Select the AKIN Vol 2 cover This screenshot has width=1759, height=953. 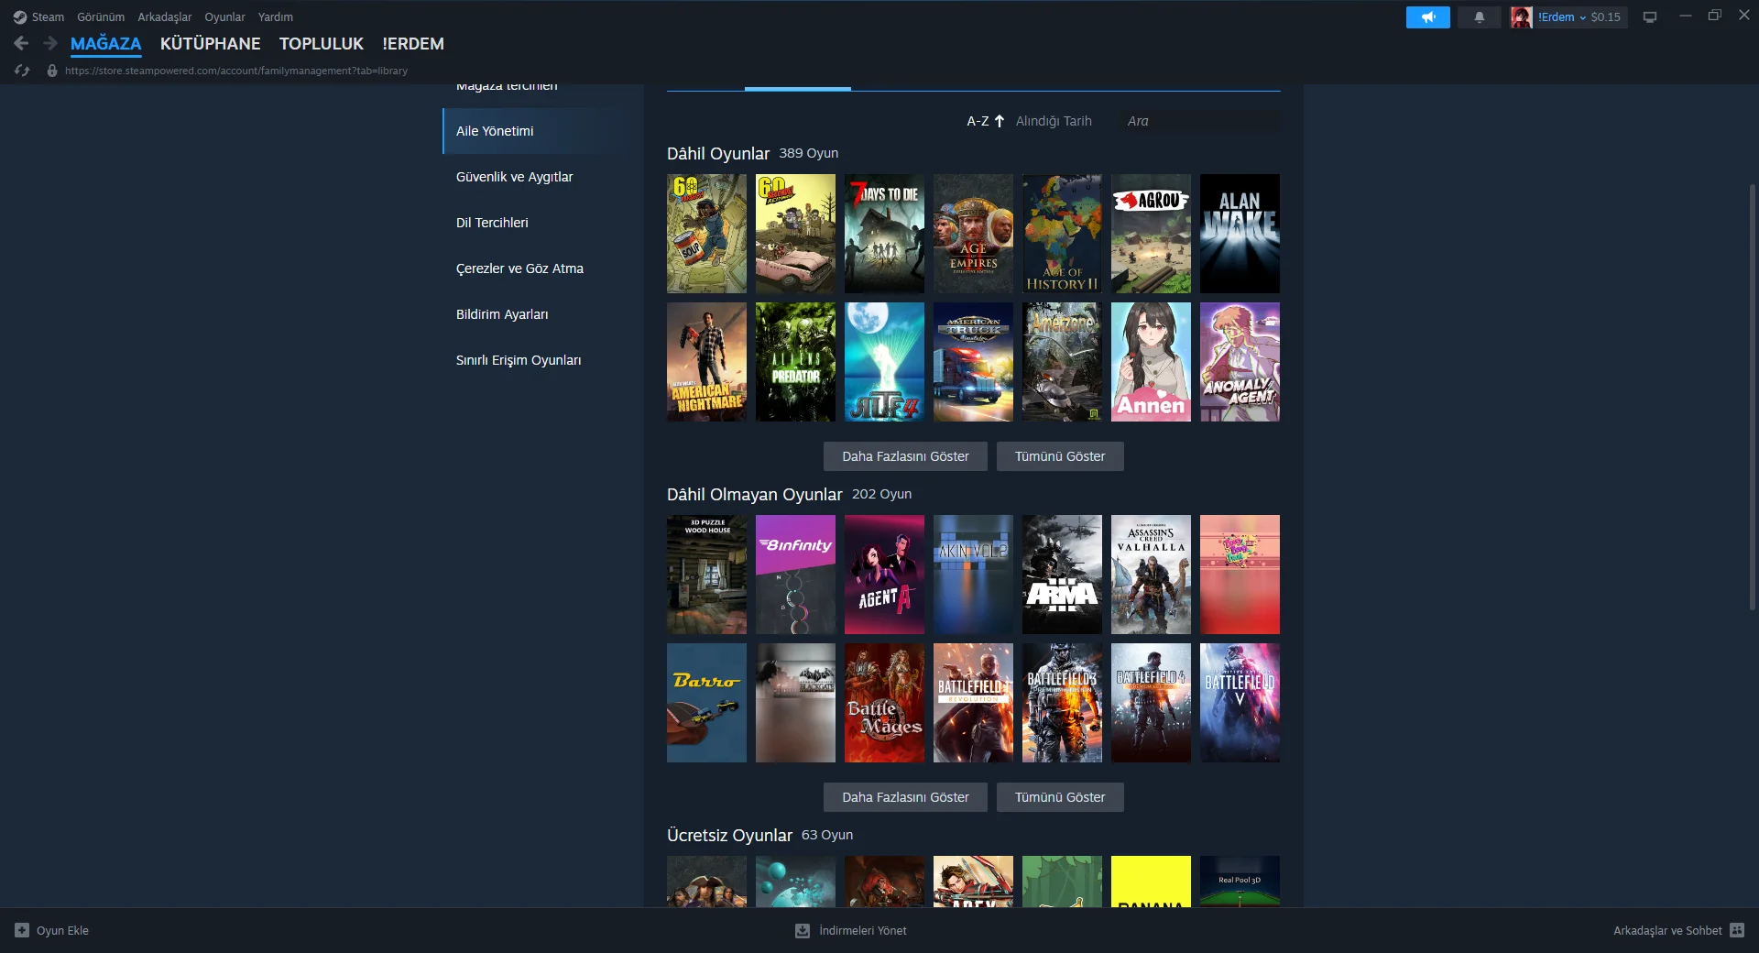tap(973, 575)
